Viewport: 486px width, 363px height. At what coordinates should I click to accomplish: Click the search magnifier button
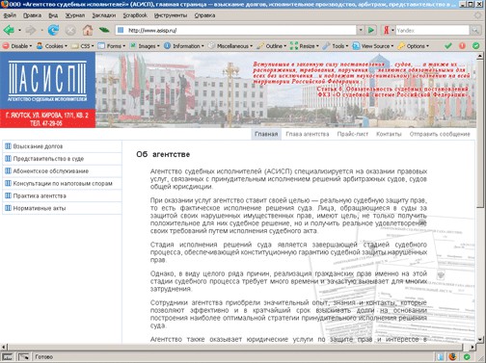[474, 31]
